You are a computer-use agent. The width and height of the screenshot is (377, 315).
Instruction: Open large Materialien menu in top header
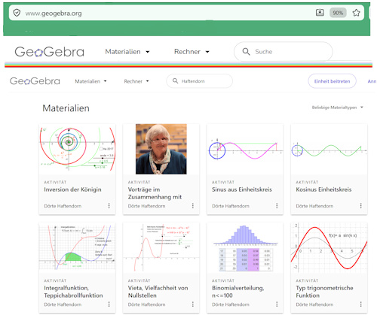[x=127, y=52]
